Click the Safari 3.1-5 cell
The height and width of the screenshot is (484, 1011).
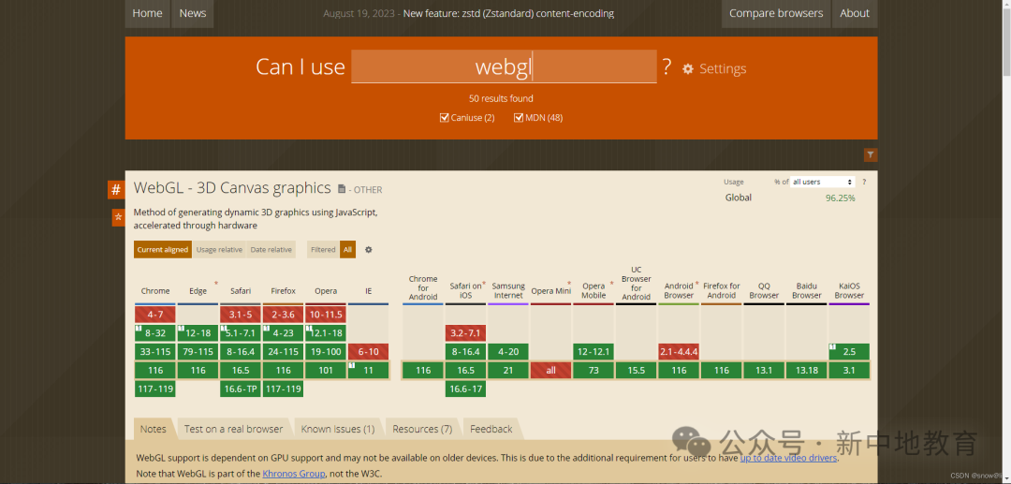241,315
